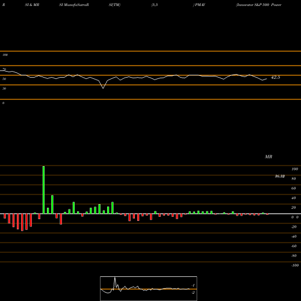The height and width of the screenshot is (301, 301).
Task: Click the MR axis label 60
Action: coord(294,188)
